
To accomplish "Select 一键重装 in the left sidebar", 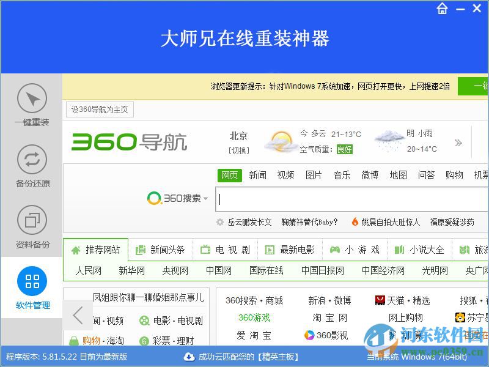I will click(31, 105).
